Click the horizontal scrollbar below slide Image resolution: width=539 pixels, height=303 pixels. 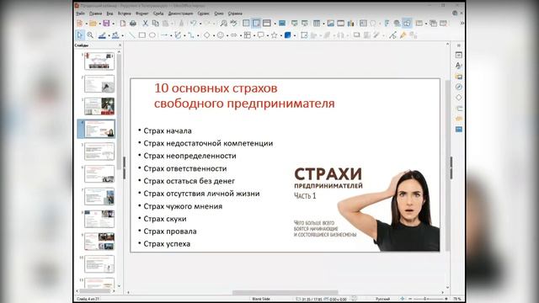click(x=286, y=292)
